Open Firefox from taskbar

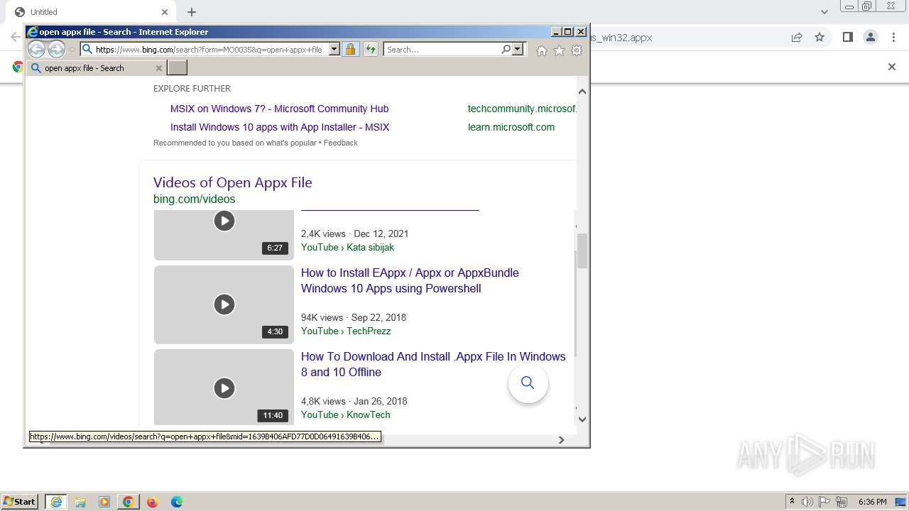(x=152, y=502)
